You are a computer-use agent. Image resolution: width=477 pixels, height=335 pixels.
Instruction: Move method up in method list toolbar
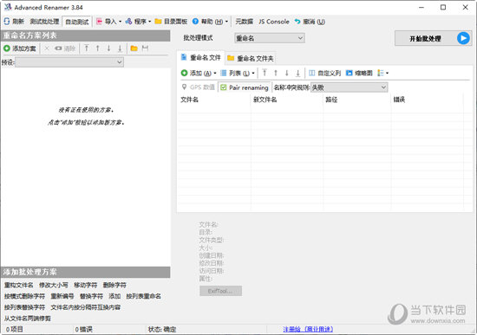[98, 48]
